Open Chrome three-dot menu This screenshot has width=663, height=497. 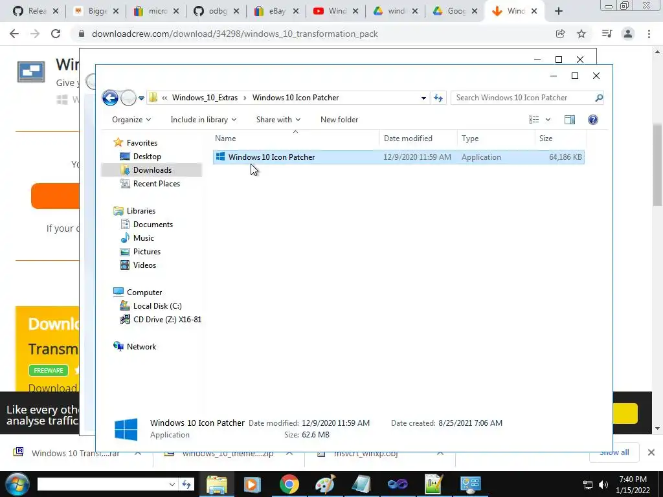[649, 34]
